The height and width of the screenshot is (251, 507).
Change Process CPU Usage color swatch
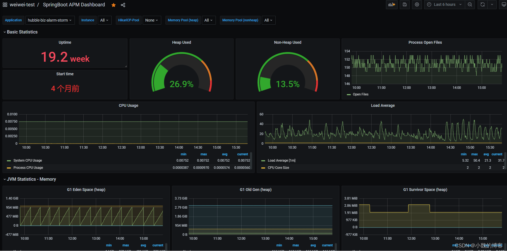9,168
